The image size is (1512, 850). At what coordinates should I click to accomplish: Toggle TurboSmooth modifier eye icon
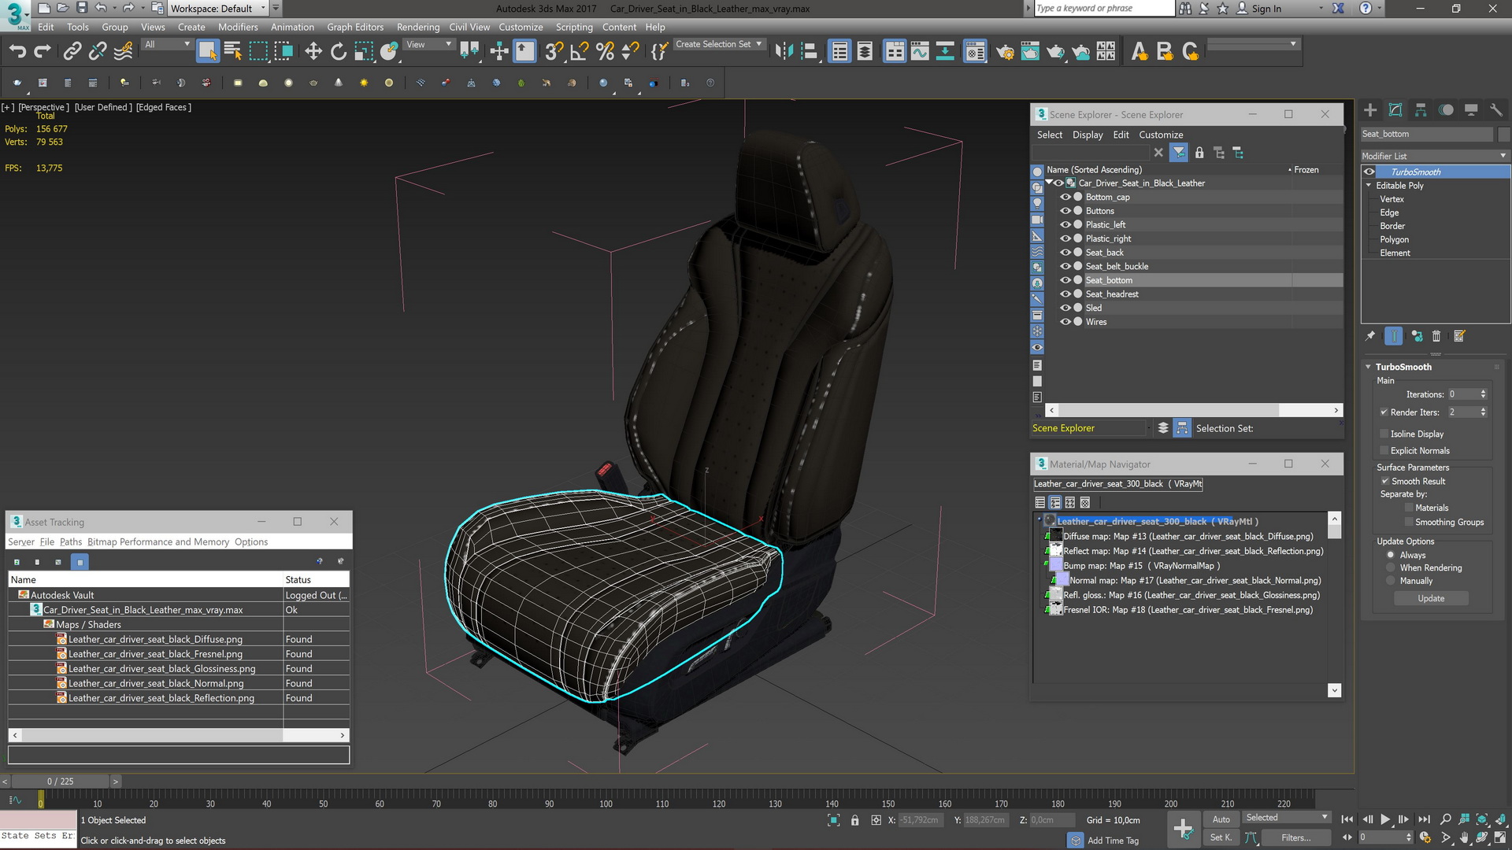(1369, 172)
